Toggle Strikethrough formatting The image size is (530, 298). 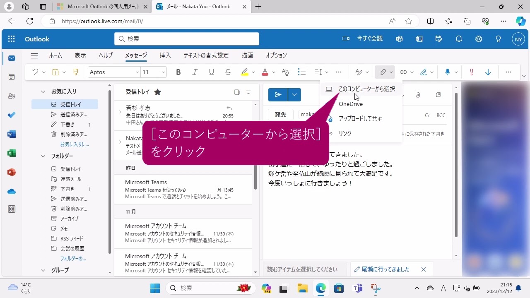228,72
